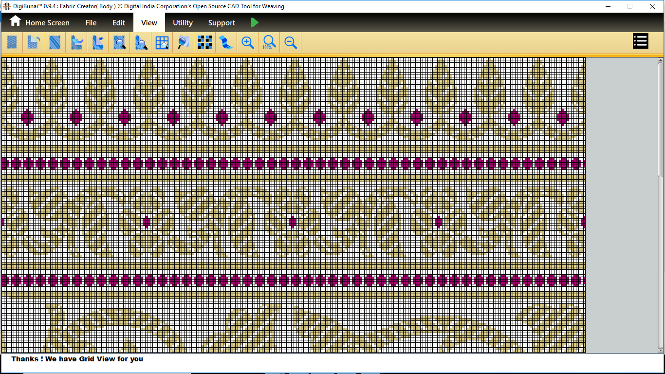The height and width of the screenshot is (374, 665).
Task: Click the black and blue checkered tiles icon
Action: (x=205, y=43)
